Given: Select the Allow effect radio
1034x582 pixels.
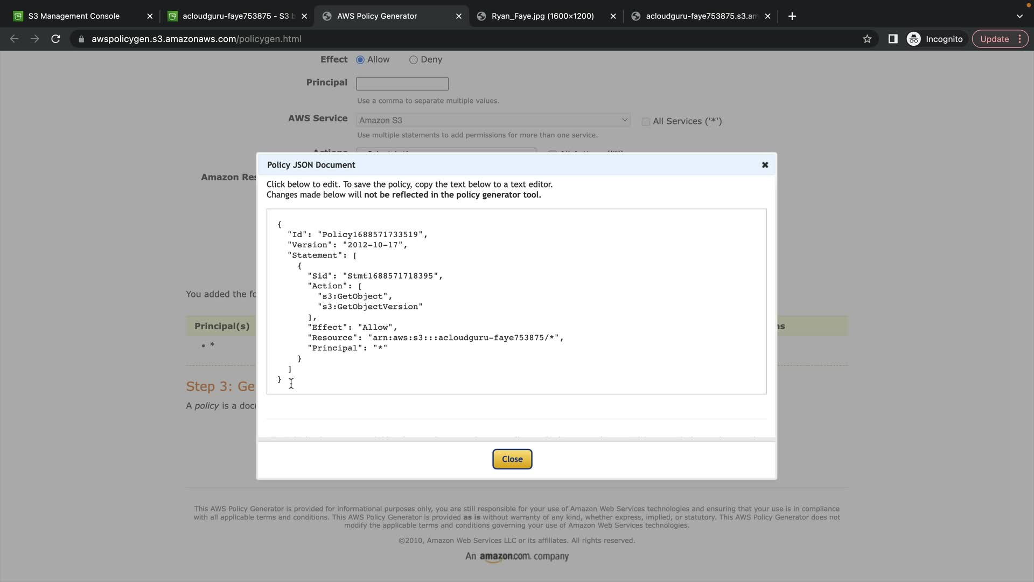Looking at the screenshot, I should click(x=360, y=60).
